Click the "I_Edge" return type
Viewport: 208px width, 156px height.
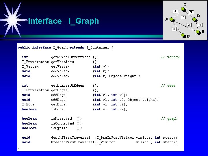[x=28, y=104]
